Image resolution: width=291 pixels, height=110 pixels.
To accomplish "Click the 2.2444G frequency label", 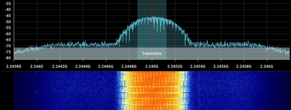I will coord(83,66).
